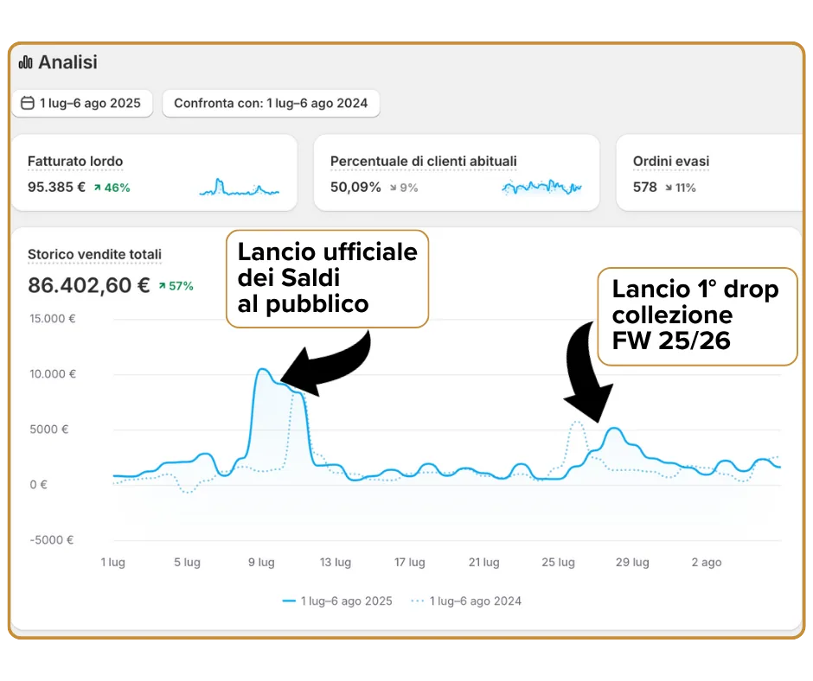Open the Ordini evasi card title
The width and height of the screenshot is (813, 681).
671,162
